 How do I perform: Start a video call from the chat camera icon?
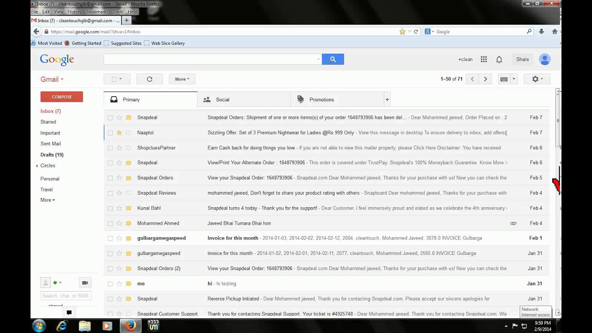click(x=85, y=282)
